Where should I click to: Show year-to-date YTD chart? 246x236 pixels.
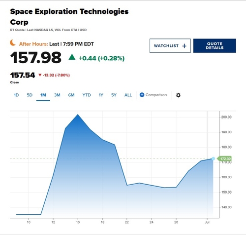tap(87, 95)
